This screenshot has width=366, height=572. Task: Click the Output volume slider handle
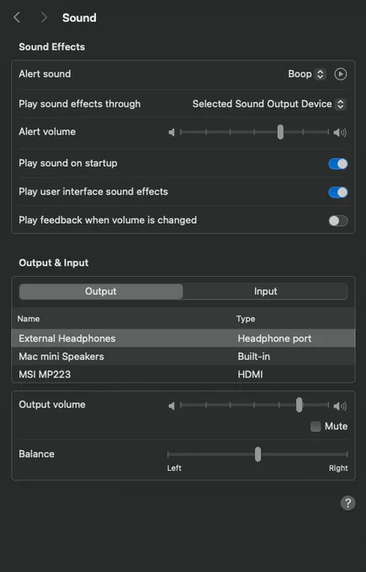coord(300,405)
